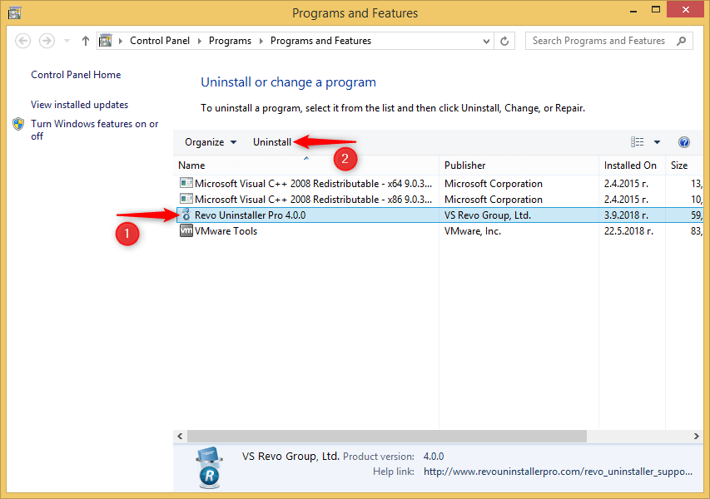Click the 22.5.2018 installed date cell
This screenshot has height=499, width=710.
(x=628, y=231)
